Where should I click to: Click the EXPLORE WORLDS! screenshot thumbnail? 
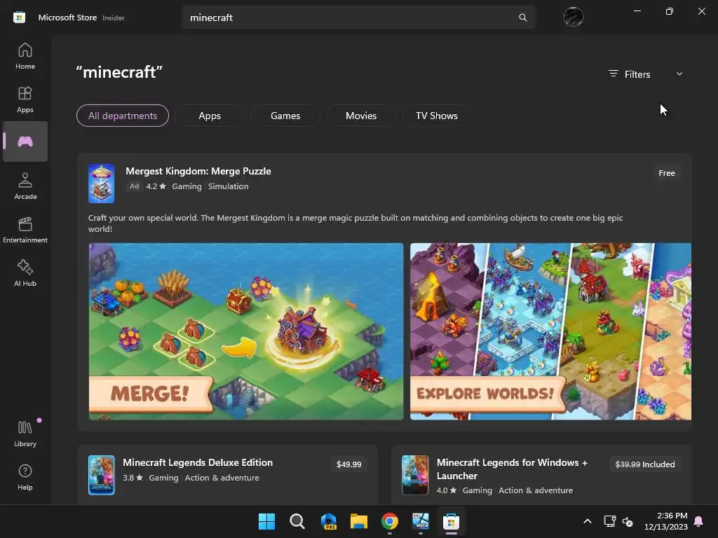pos(550,331)
